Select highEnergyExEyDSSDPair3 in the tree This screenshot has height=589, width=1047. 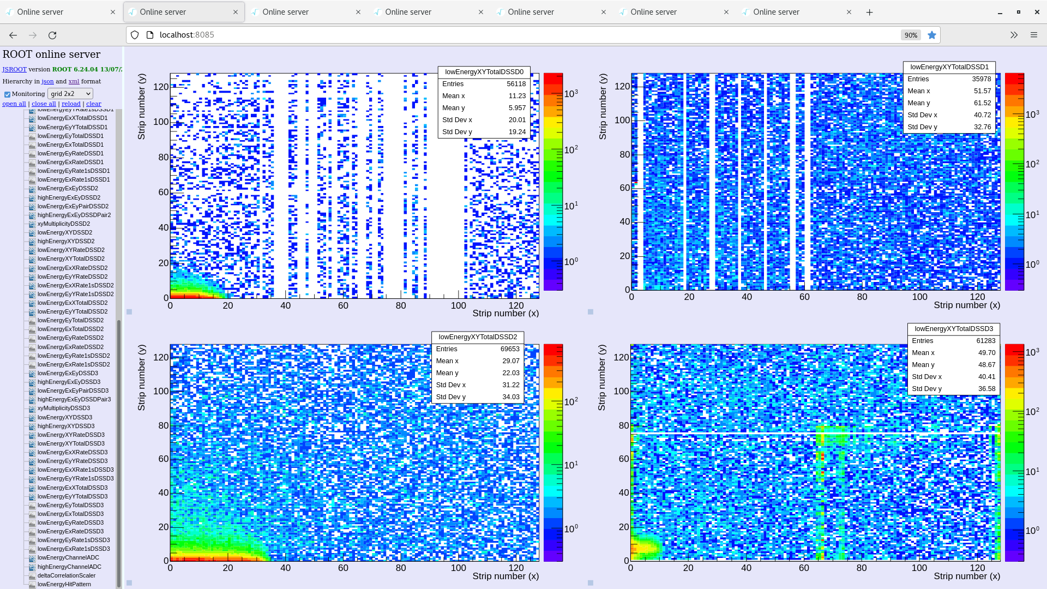coord(74,399)
